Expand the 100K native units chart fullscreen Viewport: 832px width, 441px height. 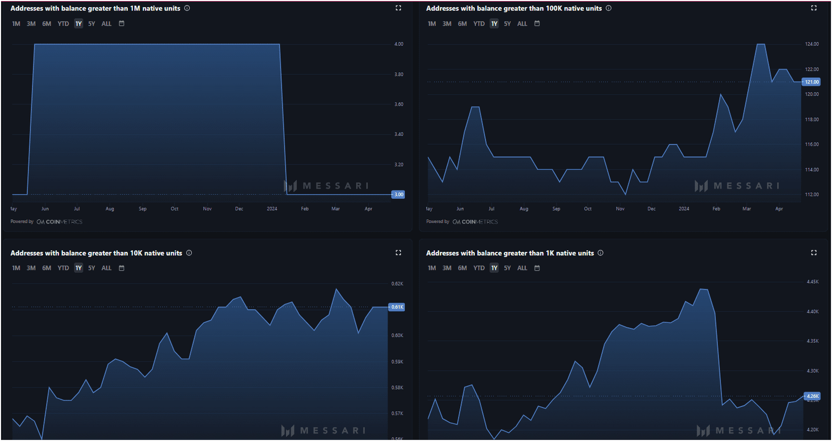click(814, 8)
